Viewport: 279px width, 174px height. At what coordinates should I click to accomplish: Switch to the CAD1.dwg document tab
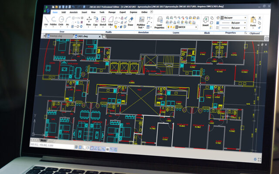(82, 37)
